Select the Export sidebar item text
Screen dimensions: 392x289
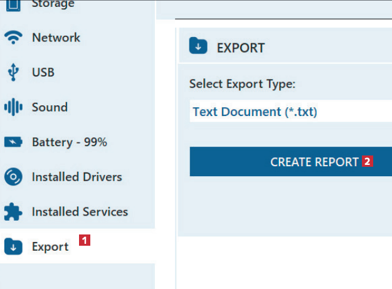pos(50,247)
